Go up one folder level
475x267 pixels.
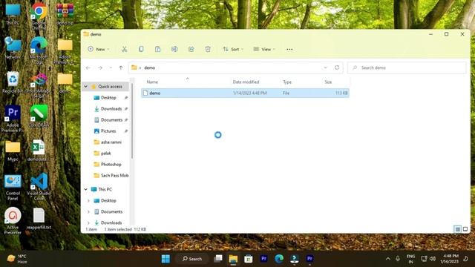(x=121, y=67)
